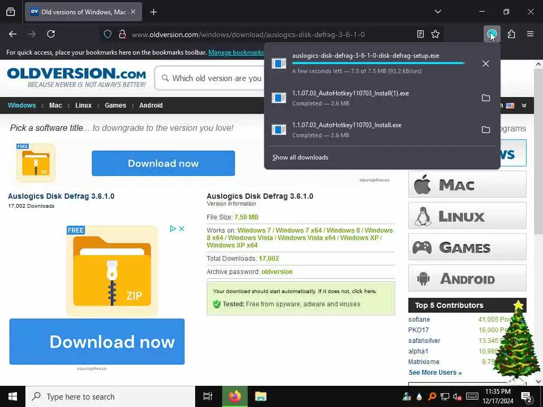Select Linux platform button in sidebar
Viewport: 543px width, 407px height.
click(467, 216)
